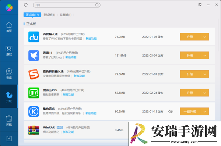Screen dimensions: 221x146
Task: Click the WinRAR app icon
Action: coord(34,130)
